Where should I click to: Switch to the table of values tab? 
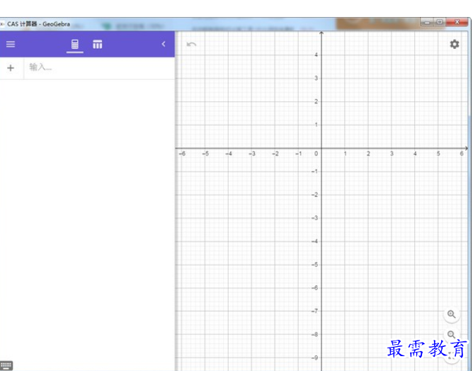click(98, 45)
